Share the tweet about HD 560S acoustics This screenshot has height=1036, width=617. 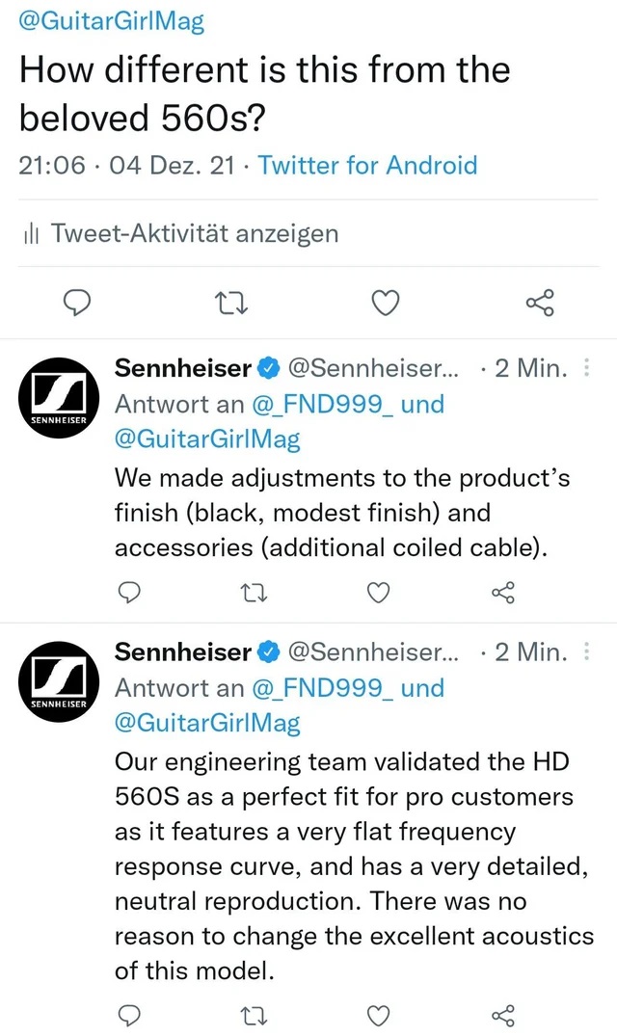pyautogui.click(x=501, y=1016)
